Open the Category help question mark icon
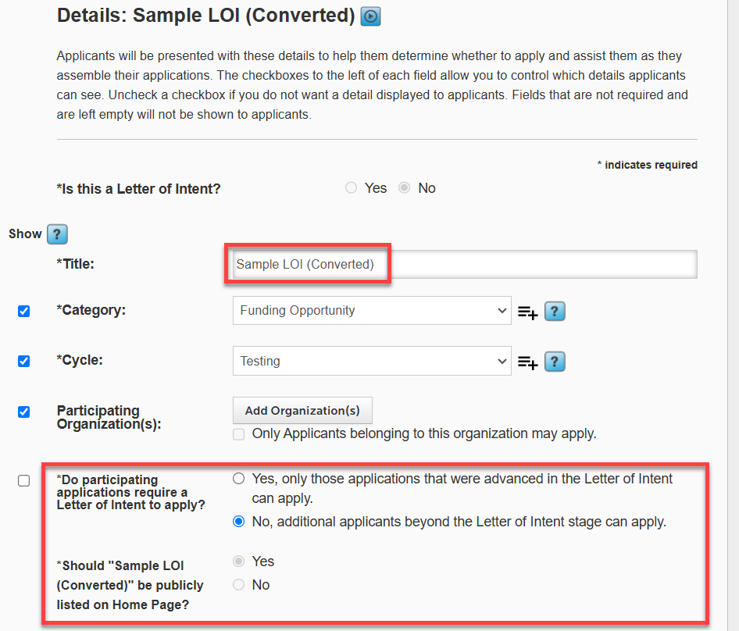Image resolution: width=739 pixels, height=631 pixels. pyautogui.click(x=555, y=311)
